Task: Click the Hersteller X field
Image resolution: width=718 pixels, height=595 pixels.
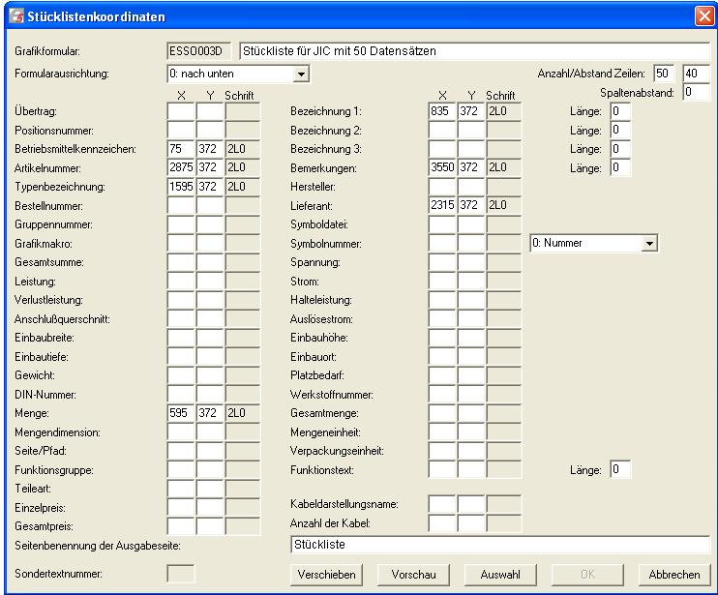Action: coord(442,187)
